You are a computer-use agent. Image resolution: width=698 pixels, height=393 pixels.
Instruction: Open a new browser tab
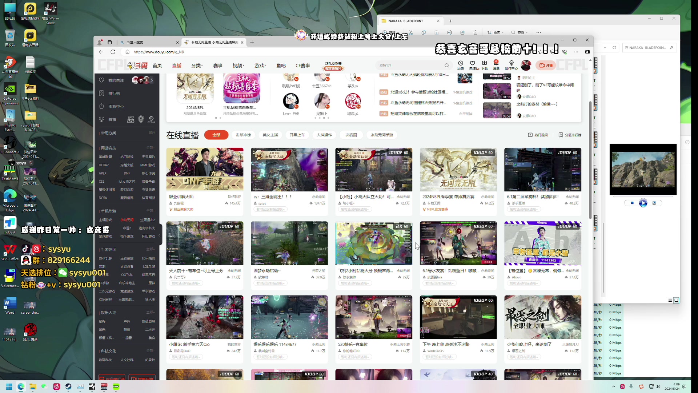click(x=252, y=42)
